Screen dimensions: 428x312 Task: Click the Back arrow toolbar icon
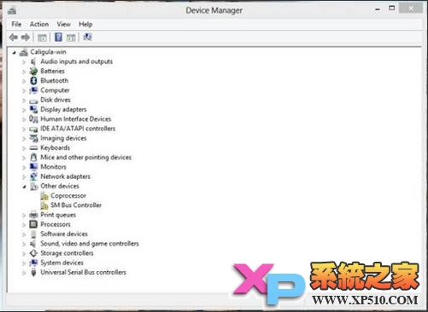(14, 38)
